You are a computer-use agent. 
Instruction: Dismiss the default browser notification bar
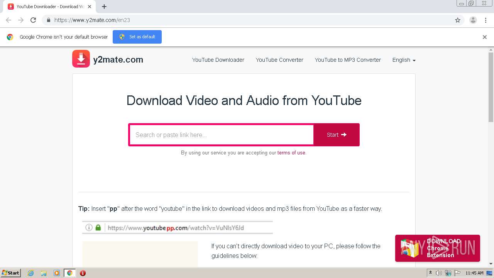tap(485, 37)
